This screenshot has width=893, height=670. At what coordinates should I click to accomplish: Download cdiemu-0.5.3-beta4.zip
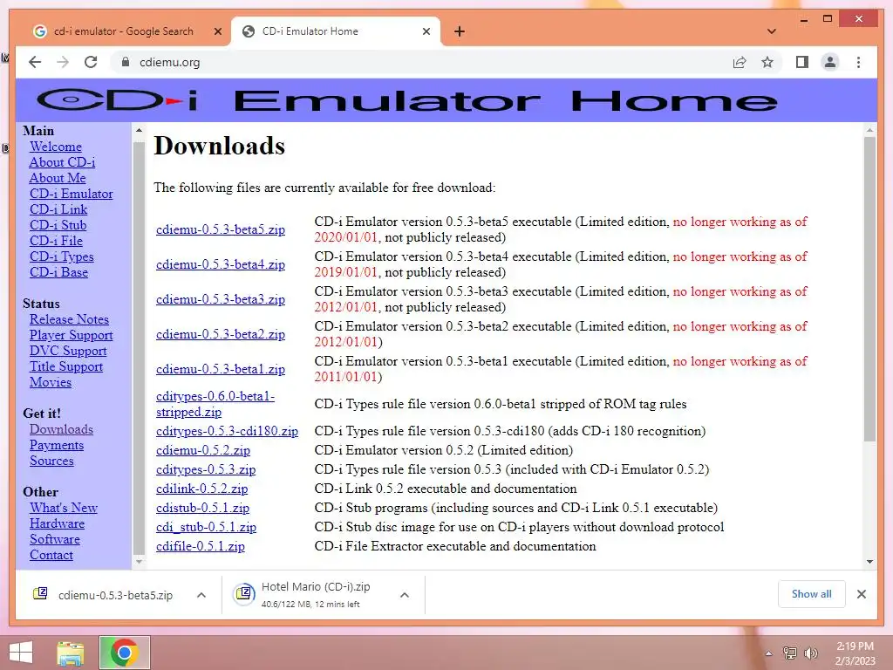[x=221, y=264]
